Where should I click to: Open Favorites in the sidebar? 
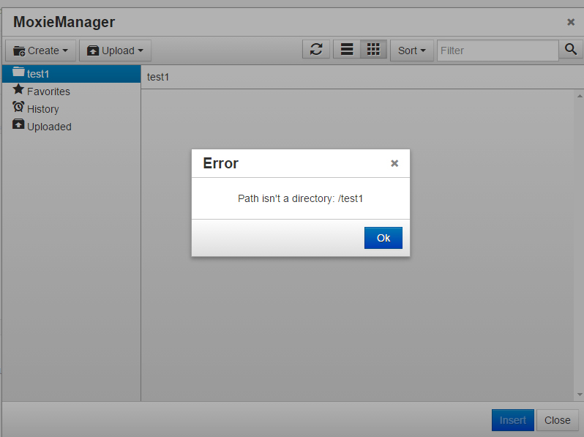(x=48, y=91)
